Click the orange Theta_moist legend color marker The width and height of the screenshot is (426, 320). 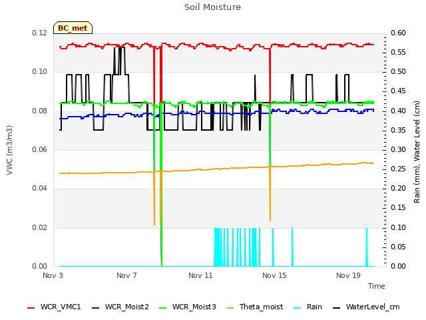230,308
